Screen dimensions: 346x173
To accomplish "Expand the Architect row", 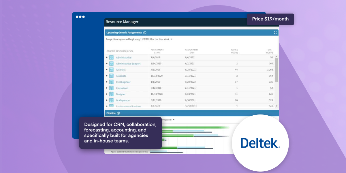I will [107, 69].
